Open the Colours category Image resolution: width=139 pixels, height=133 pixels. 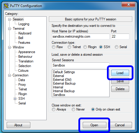point(23,71)
